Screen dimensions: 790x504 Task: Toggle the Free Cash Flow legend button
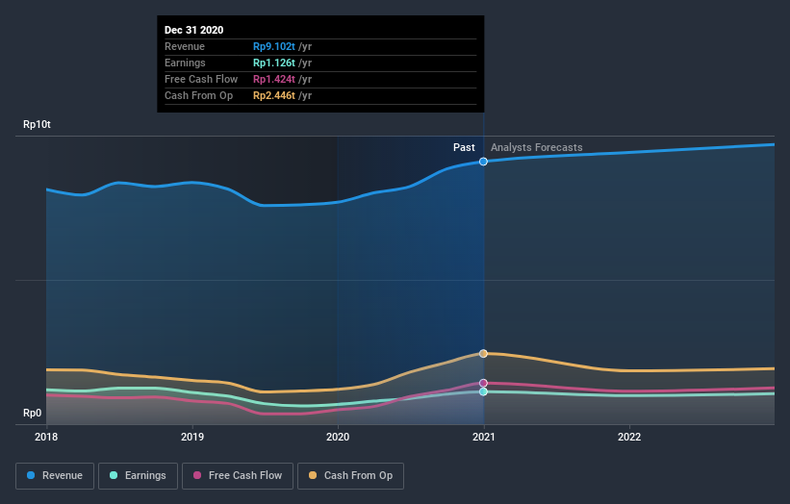pyautogui.click(x=238, y=476)
